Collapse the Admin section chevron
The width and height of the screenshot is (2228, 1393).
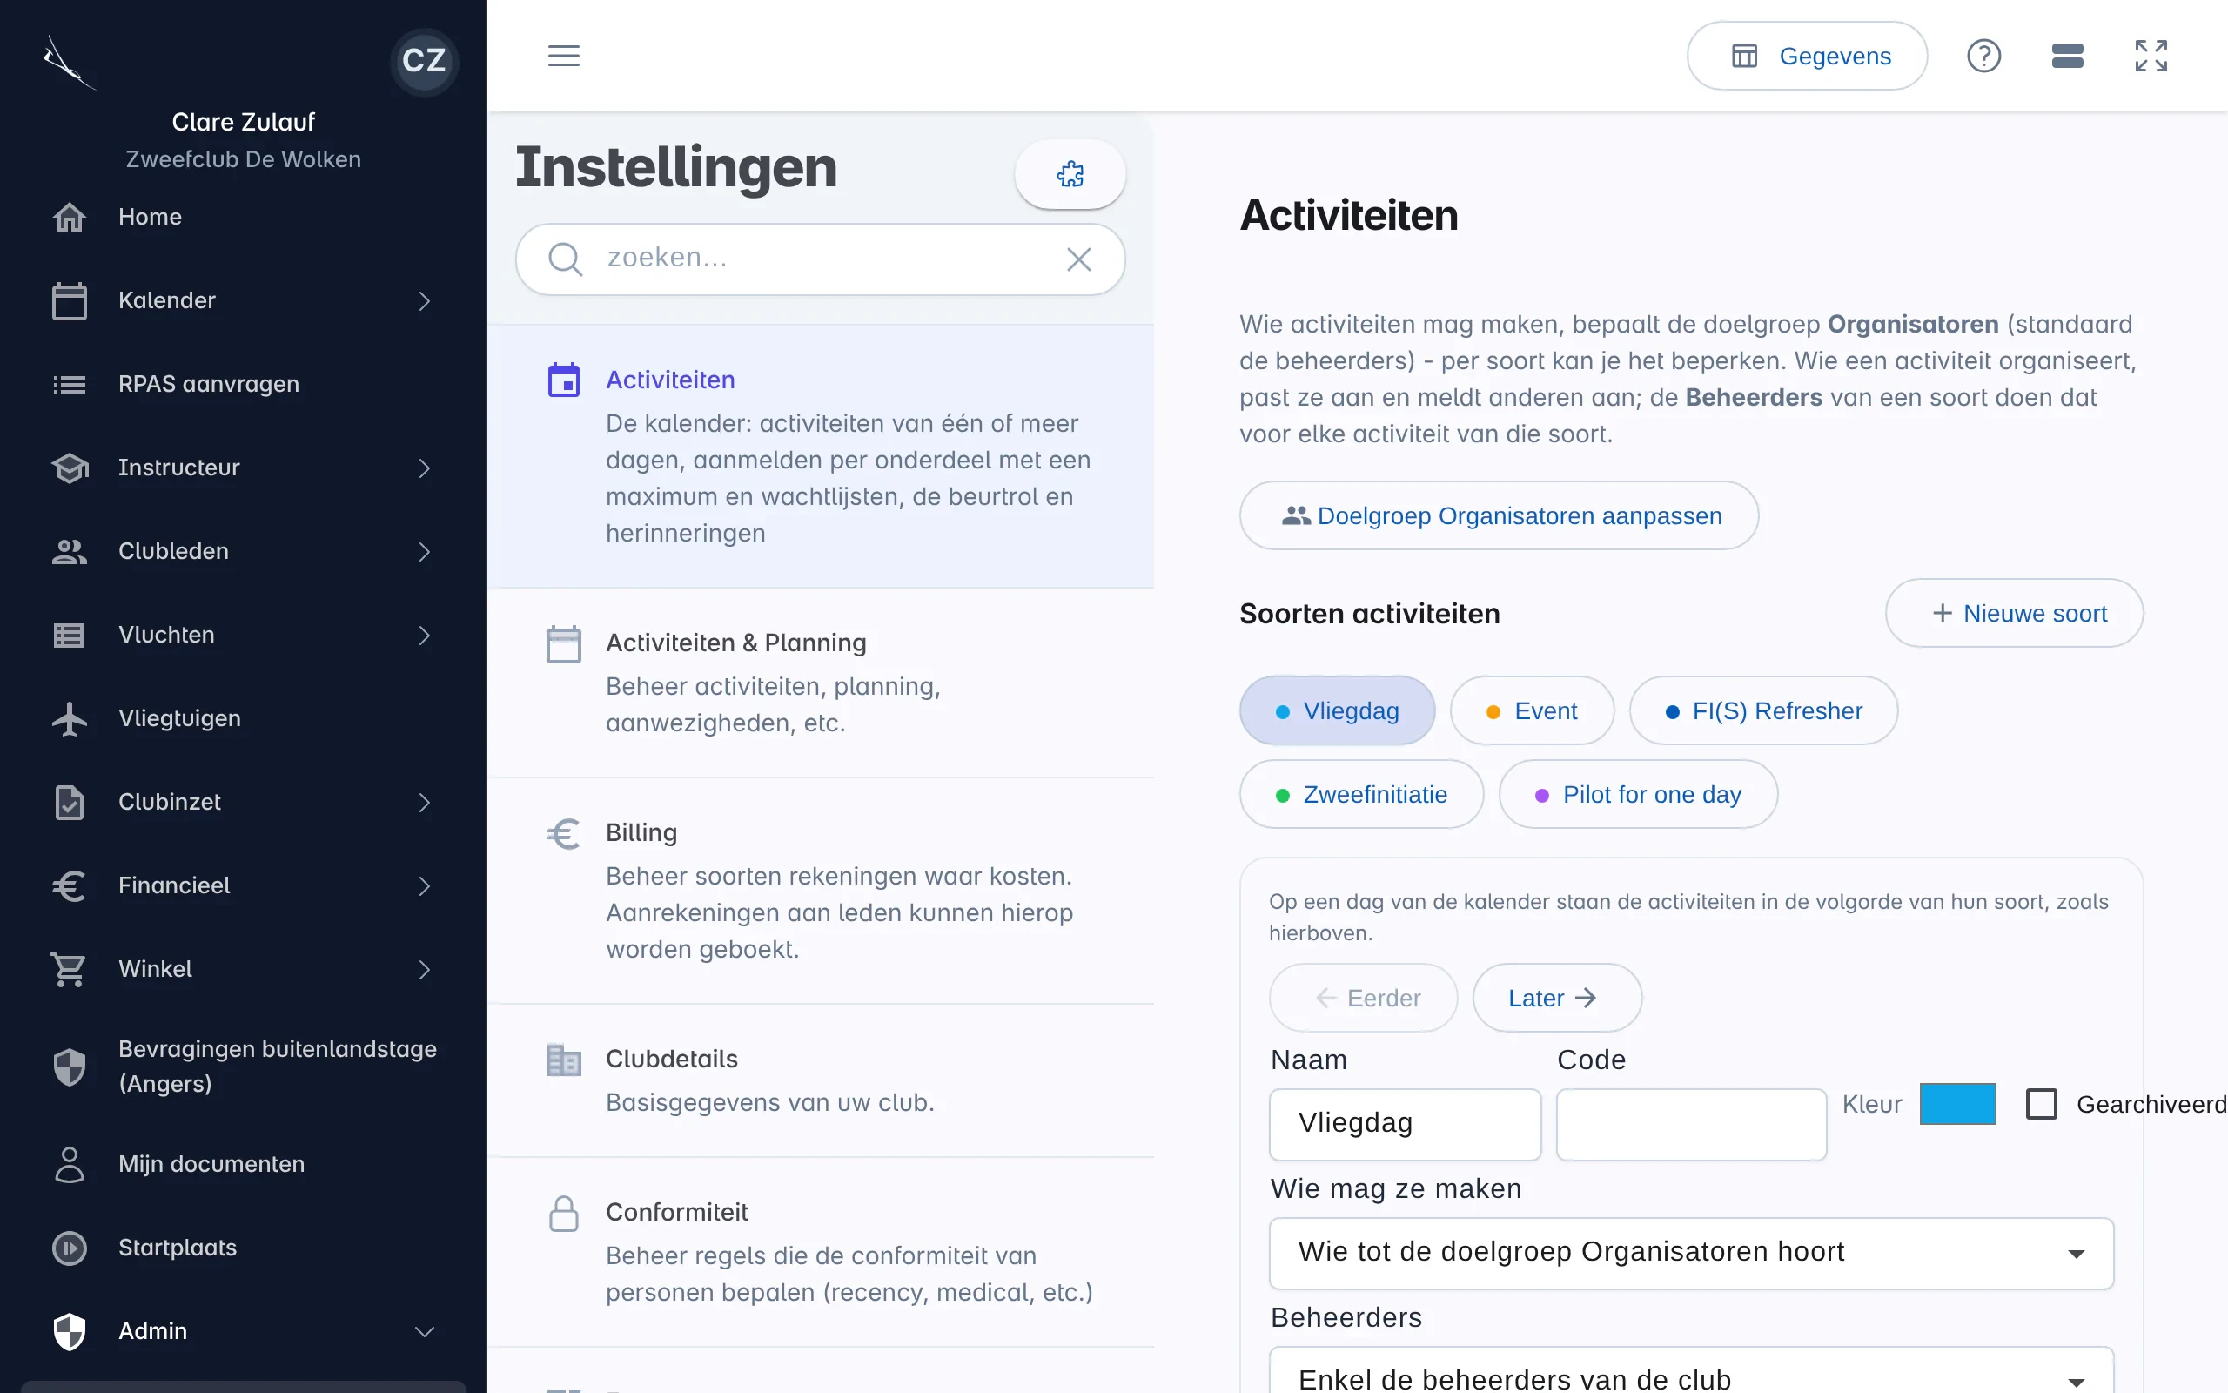[x=424, y=1331]
